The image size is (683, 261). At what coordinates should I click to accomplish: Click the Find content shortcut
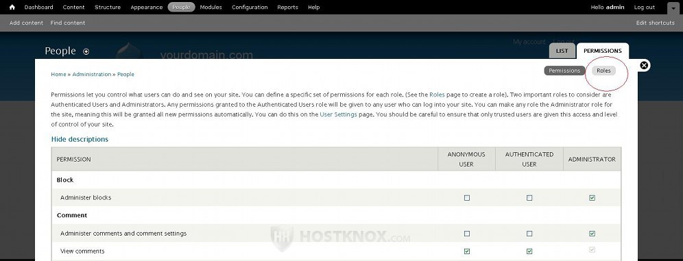[67, 23]
